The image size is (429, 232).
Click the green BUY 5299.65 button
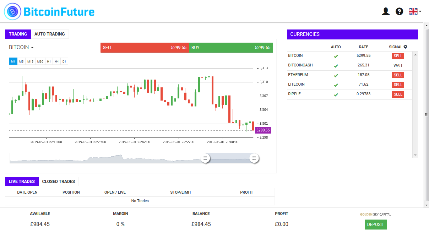pos(231,48)
